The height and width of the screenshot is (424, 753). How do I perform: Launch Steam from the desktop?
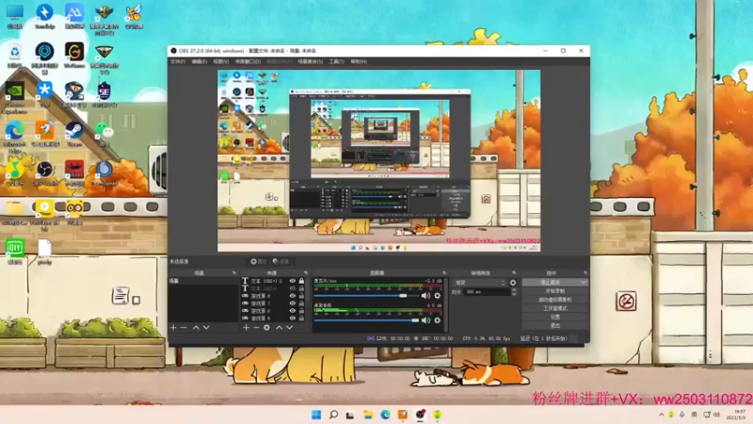[x=74, y=134]
